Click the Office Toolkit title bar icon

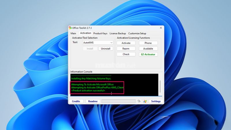(70, 28)
